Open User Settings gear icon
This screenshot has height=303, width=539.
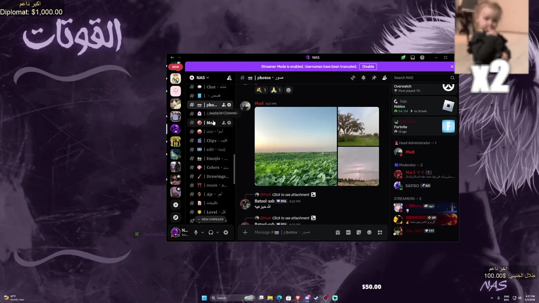click(226, 232)
